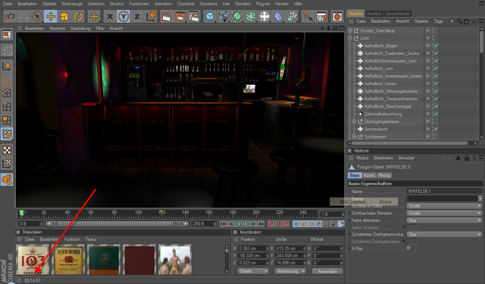The height and width of the screenshot is (284, 485).
Task: Expand the Scooby_CamSetup object
Action: click(x=350, y=31)
